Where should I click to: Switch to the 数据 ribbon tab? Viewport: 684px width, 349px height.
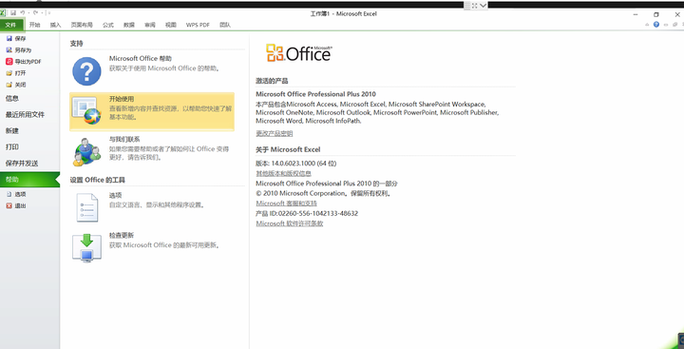(x=129, y=25)
